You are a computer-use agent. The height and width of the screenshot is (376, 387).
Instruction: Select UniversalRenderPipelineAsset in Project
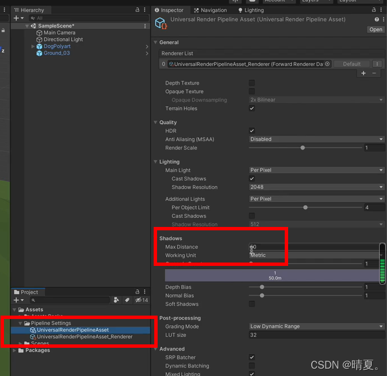(73, 330)
